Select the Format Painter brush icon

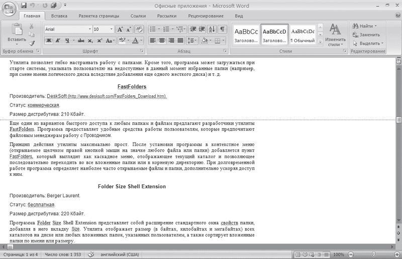[x=32, y=43]
